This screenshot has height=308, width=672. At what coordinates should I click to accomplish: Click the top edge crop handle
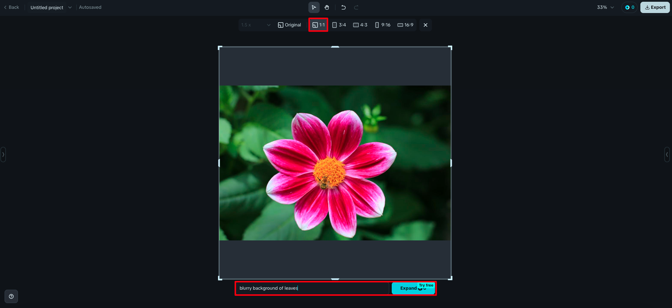coord(335,47)
